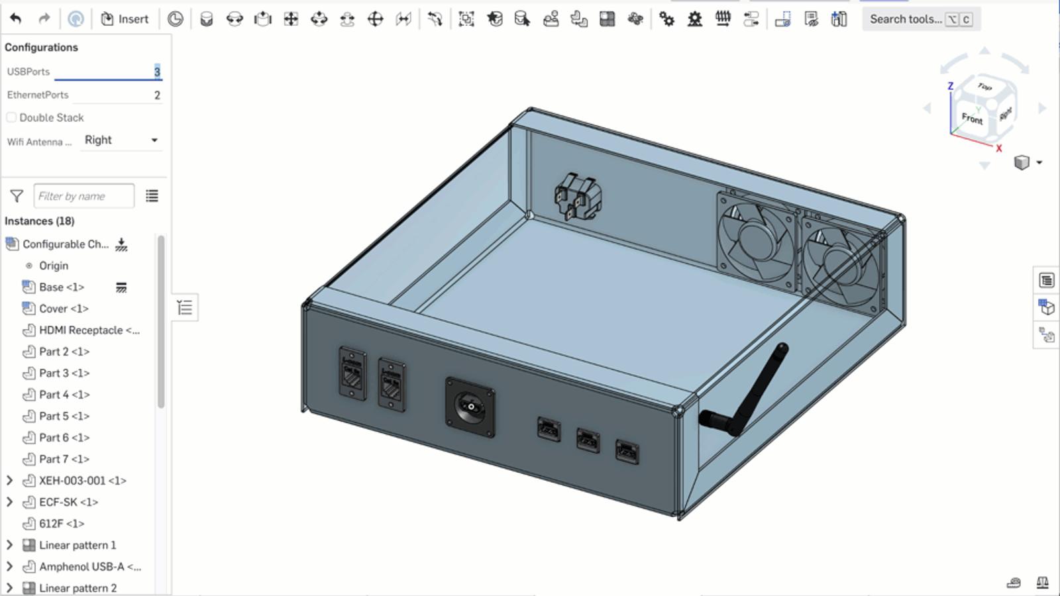The height and width of the screenshot is (596, 1060).
Task: Click the filter funnel icon
Action: (x=17, y=196)
